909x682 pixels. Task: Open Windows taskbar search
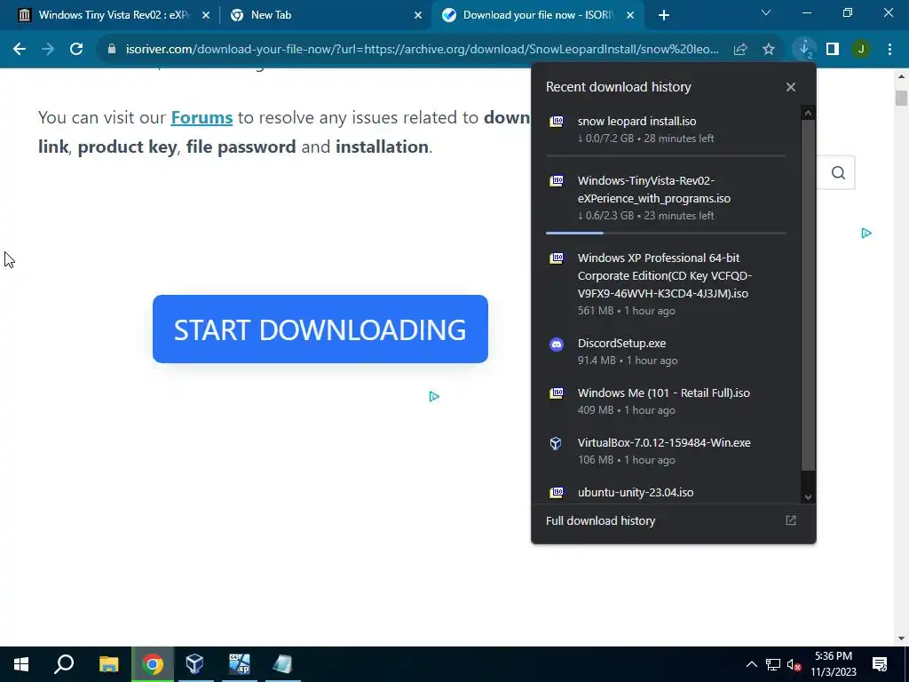64,664
